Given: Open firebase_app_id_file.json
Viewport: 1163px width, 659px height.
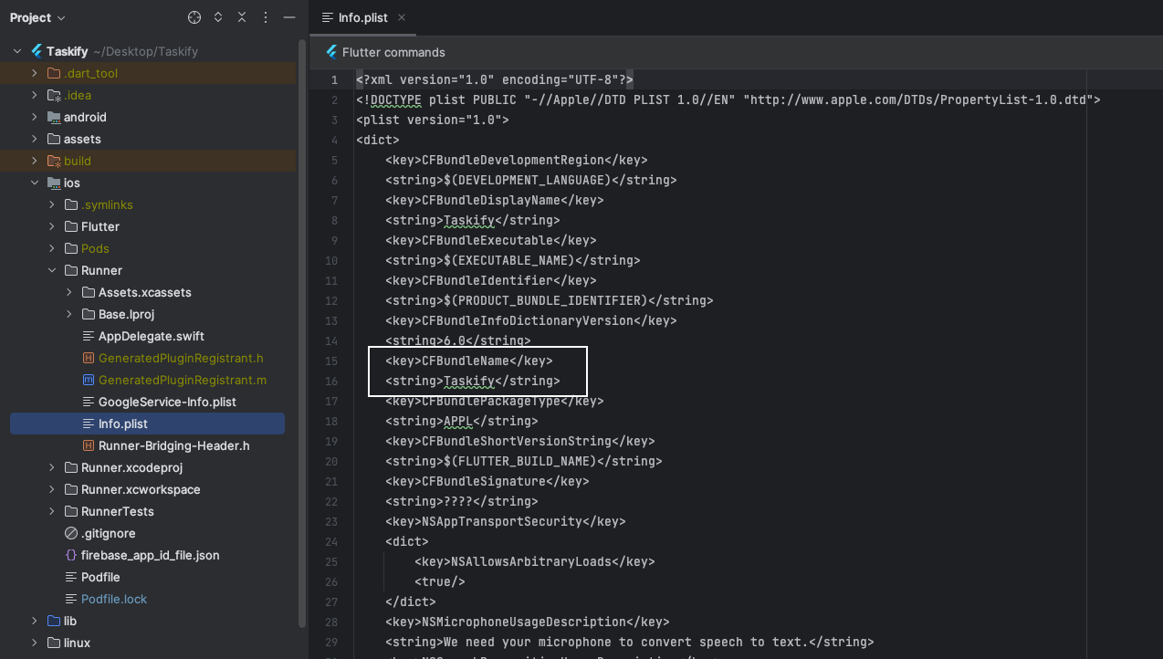Looking at the screenshot, I should pos(150,555).
